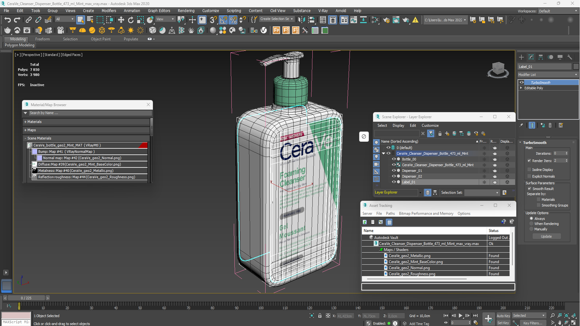Viewport: 580px width, 326px height.
Task: Collapse the Scene Materials group
Action: (25, 138)
